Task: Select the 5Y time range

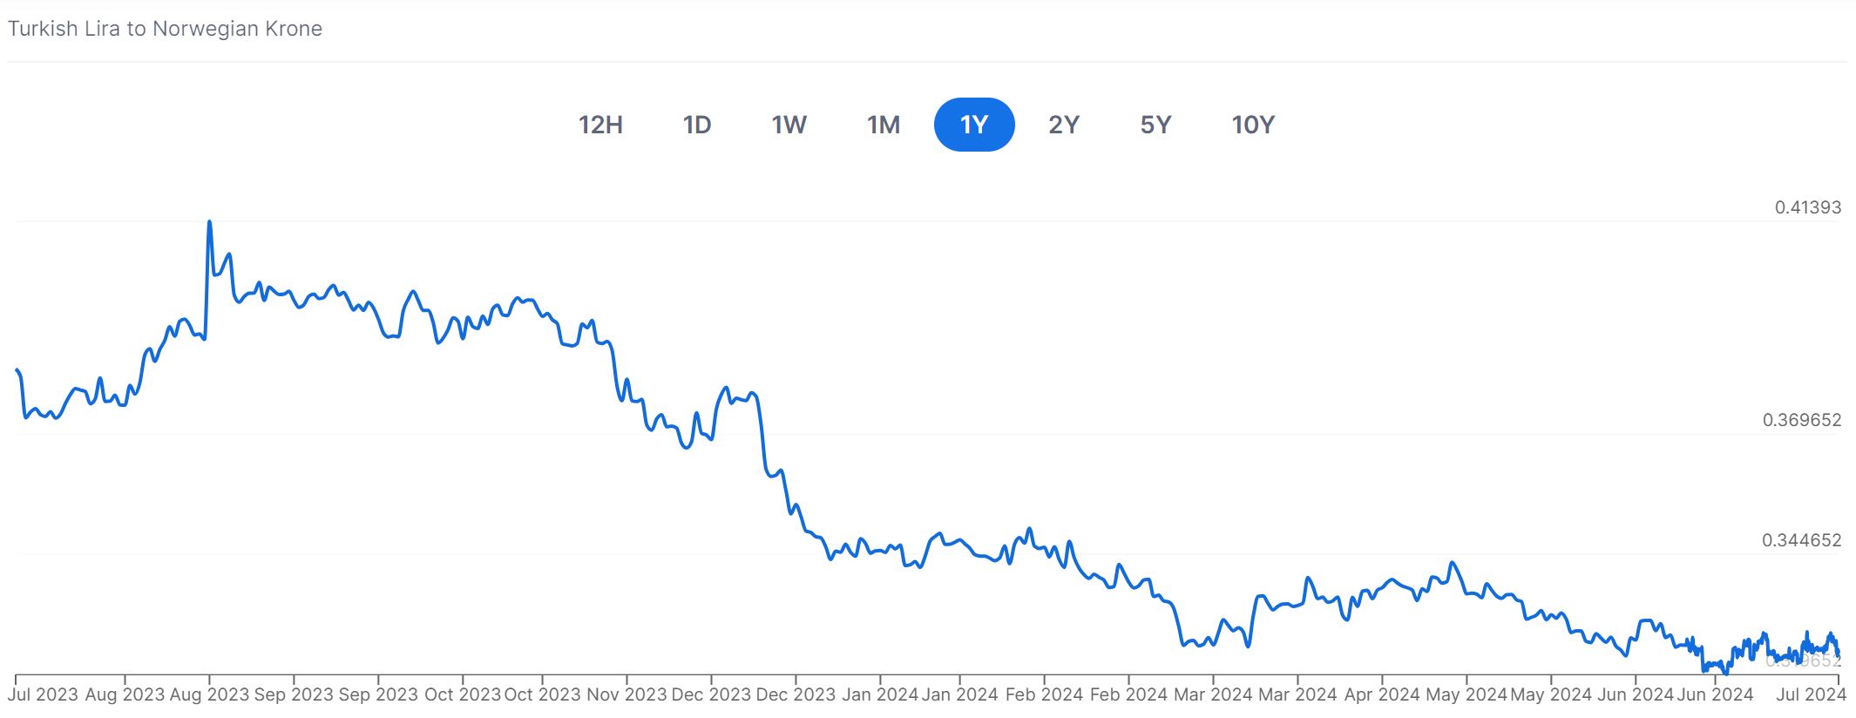Action: (1155, 125)
